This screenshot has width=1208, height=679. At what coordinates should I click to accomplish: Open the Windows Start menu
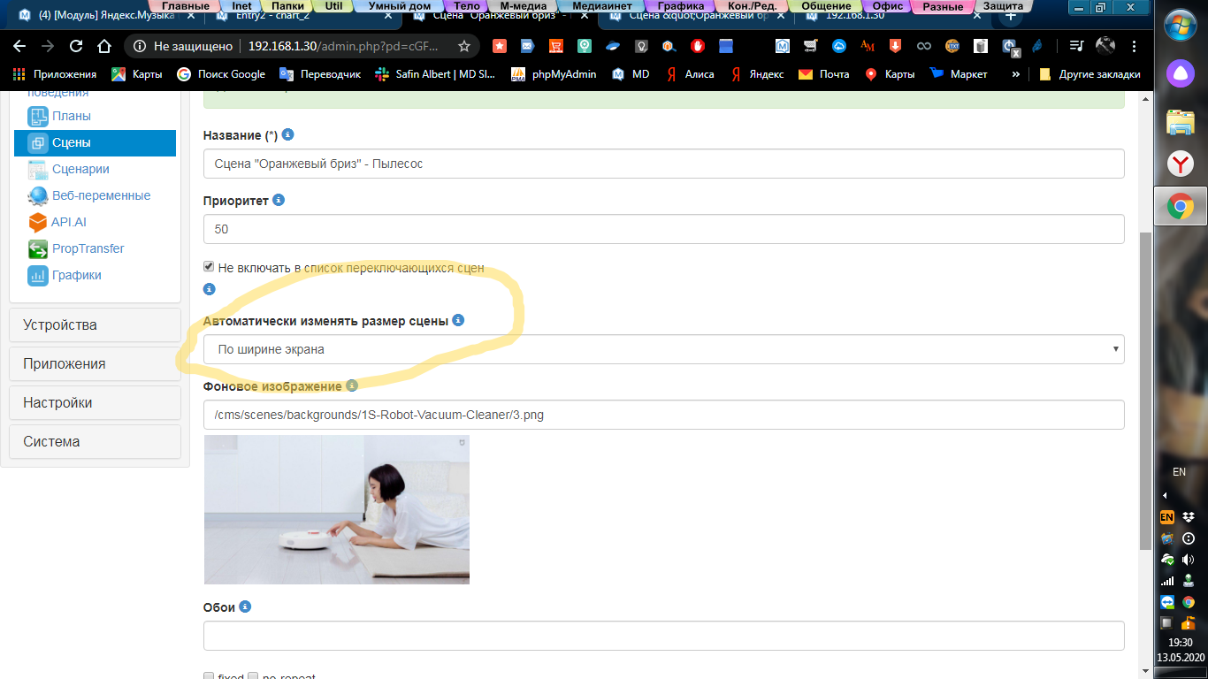tap(1181, 25)
